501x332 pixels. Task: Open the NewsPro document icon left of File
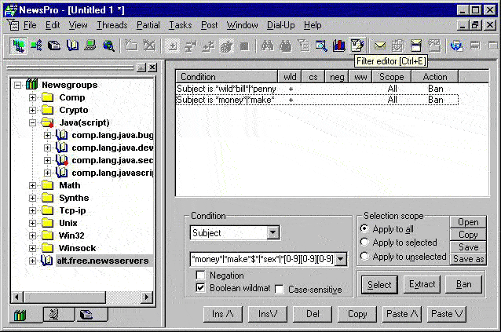click(x=13, y=25)
